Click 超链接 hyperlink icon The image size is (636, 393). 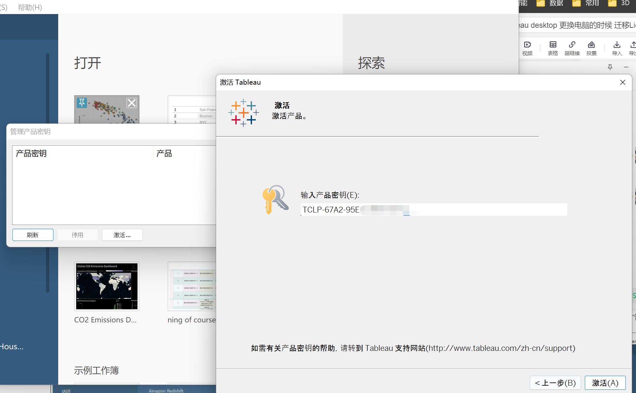pyautogui.click(x=572, y=48)
